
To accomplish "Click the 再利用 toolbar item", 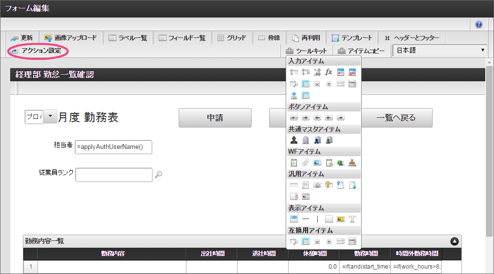I will 306,38.
